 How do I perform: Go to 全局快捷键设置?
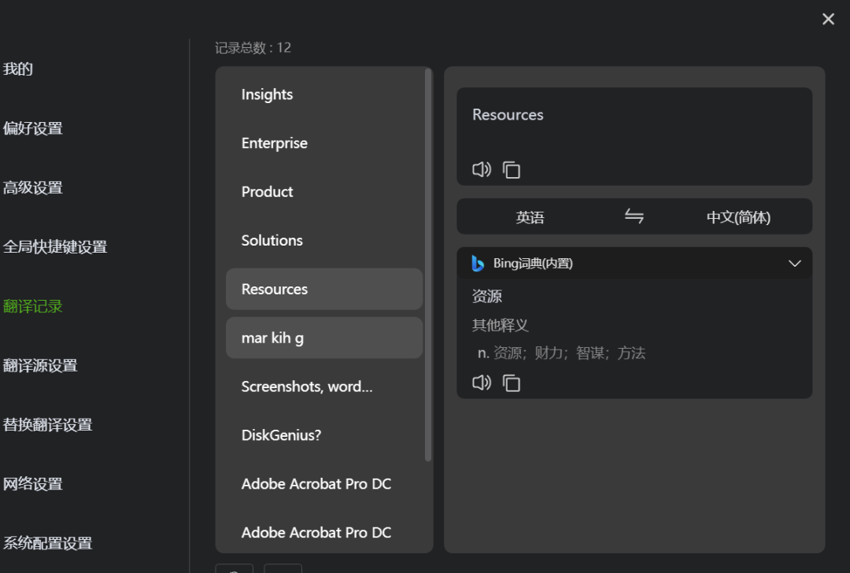(55, 246)
